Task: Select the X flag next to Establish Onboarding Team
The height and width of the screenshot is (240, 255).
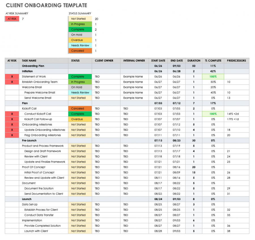Action: click(x=12, y=82)
